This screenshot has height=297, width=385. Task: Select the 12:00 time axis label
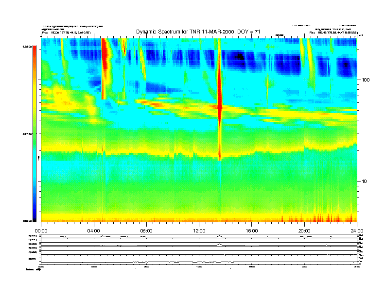199,231
